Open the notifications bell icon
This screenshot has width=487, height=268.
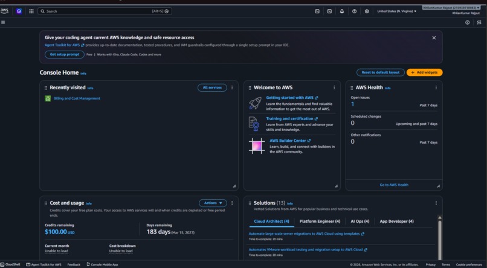point(342,11)
